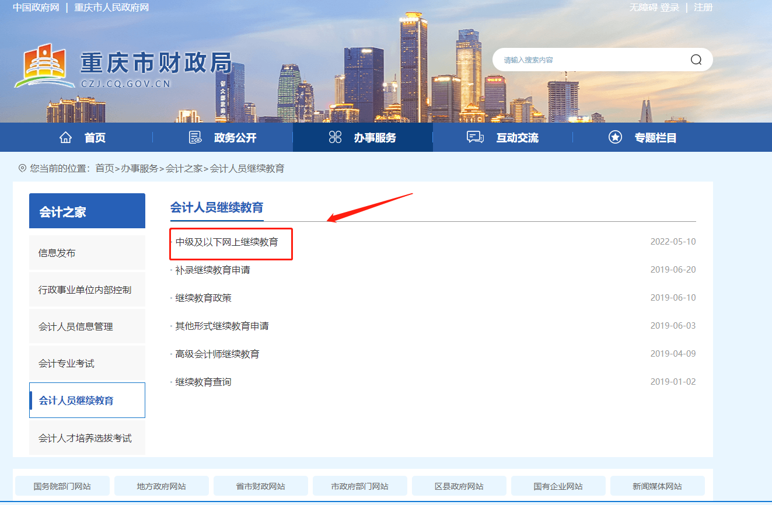Click the star icon beside 专题栏目

coord(616,137)
